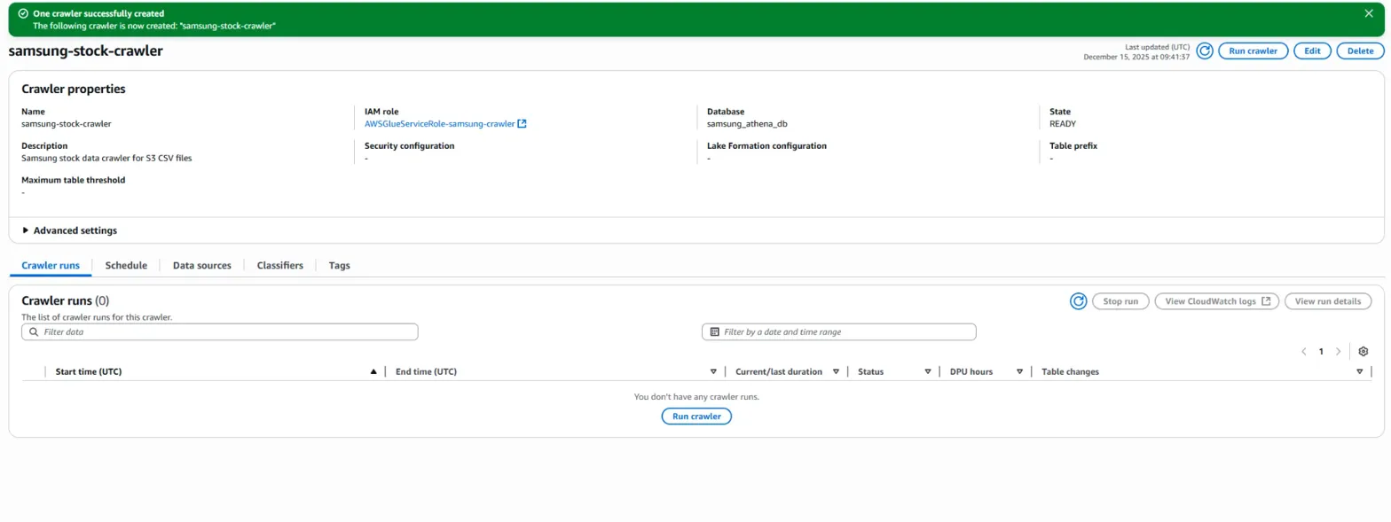Focus the Filter data search field
The width and height of the screenshot is (1391, 522).
coord(219,331)
